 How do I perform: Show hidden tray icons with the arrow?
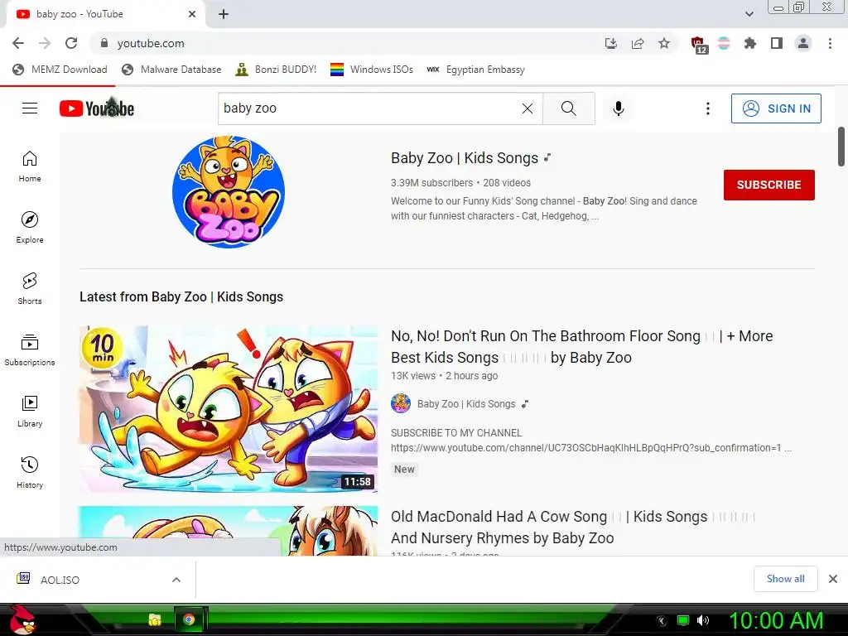pos(661,621)
